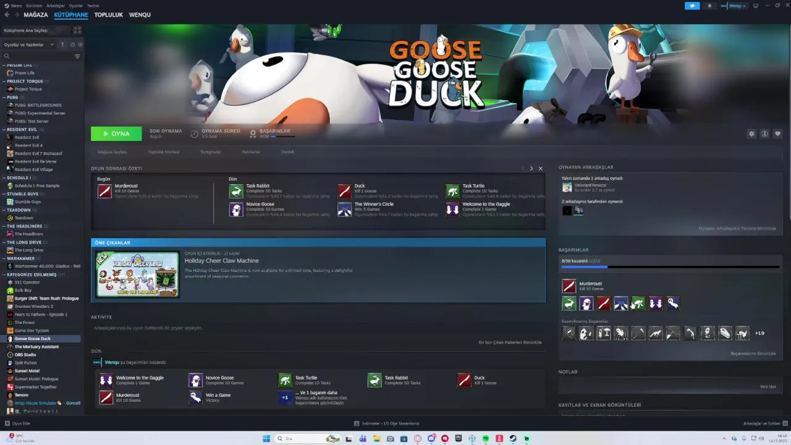Open game settings gear icon
The width and height of the screenshot is (791, 445).
[x=751, y=133]
